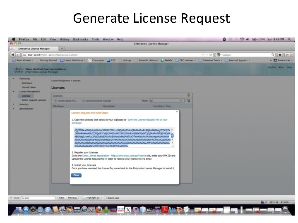This screenshot has width=298, height=223.
Task: Open the Firefox File menu
Action: pyautogui.click(x=35, y=39)
